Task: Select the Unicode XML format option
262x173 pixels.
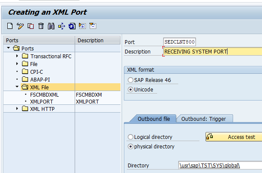Action: pyautogui.click(x=131, y=90)
